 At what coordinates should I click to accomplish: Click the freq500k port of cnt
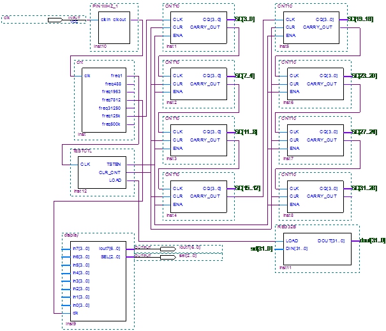pyautogui.click(x=111, y=124)
